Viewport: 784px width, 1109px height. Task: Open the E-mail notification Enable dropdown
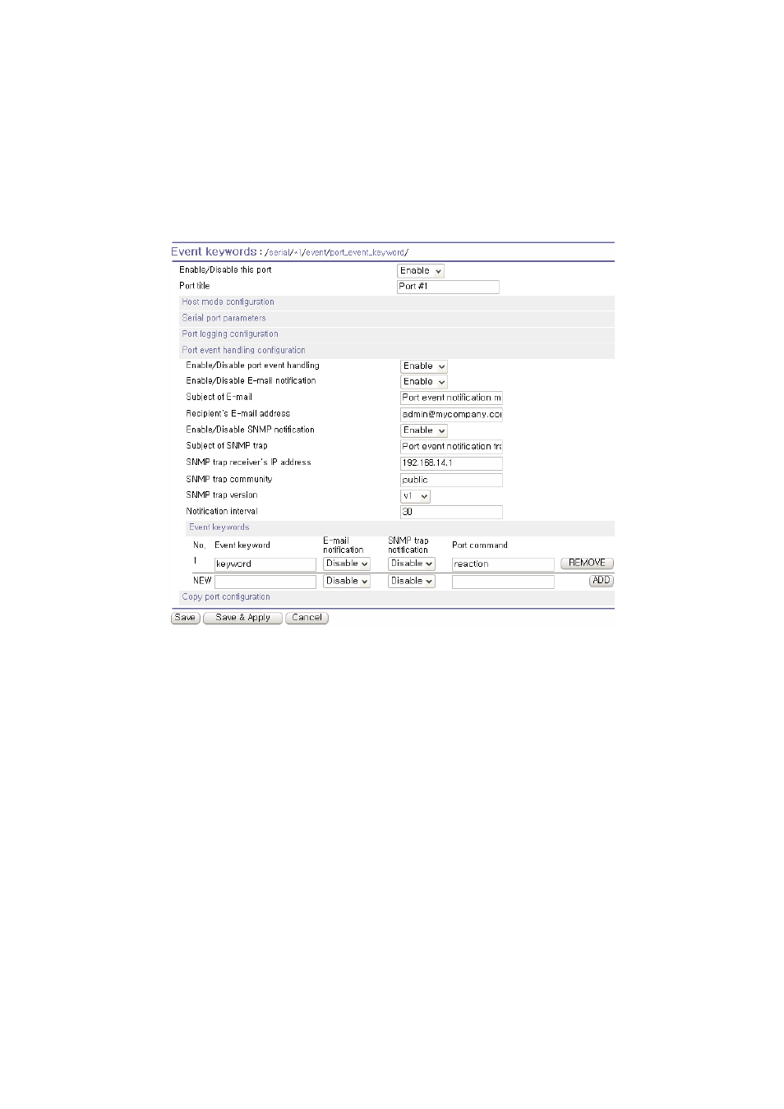click(423, 382)
